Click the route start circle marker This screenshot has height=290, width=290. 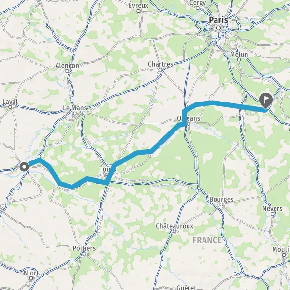click(24, 167)
